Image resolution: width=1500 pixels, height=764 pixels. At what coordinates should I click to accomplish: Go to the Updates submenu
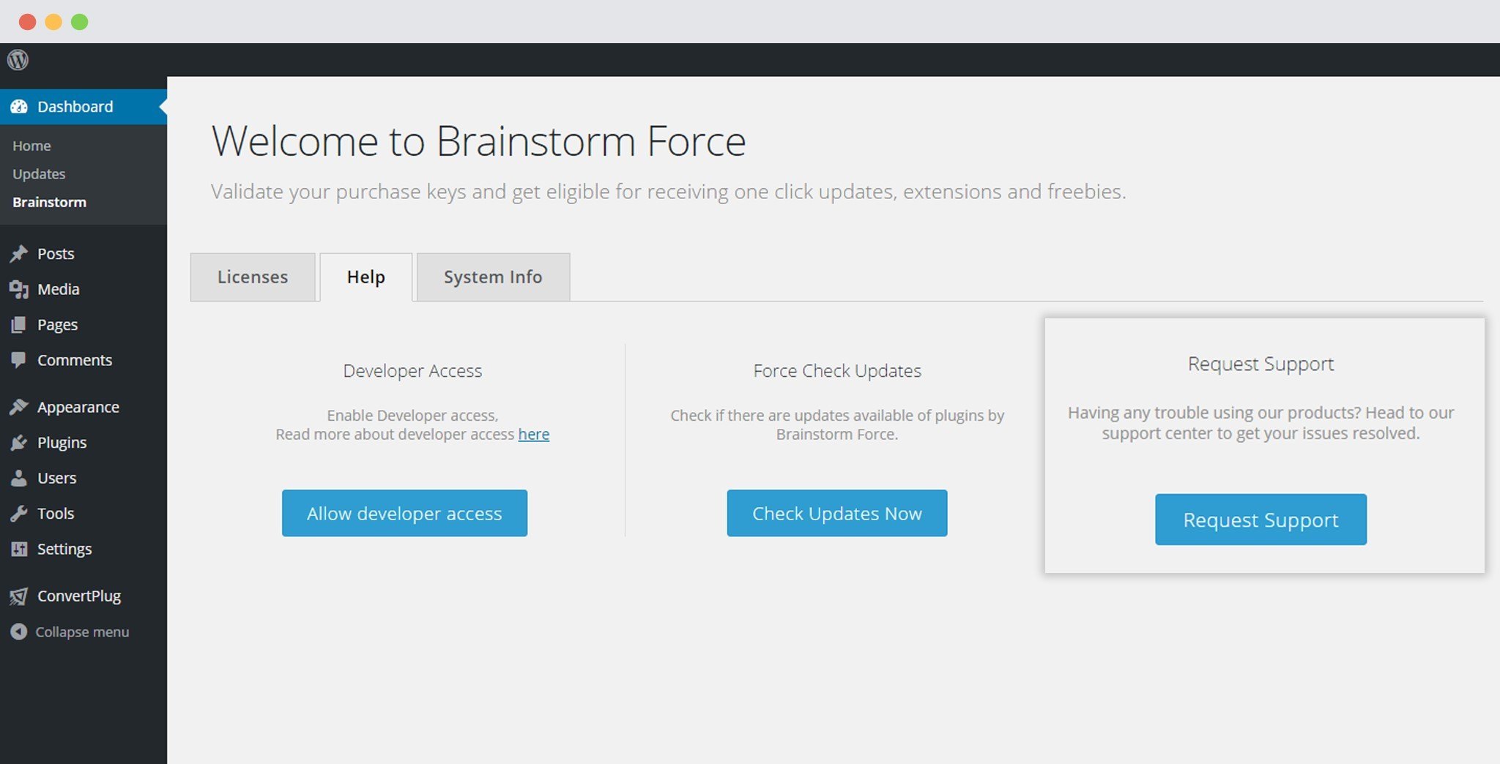(39, 174)
